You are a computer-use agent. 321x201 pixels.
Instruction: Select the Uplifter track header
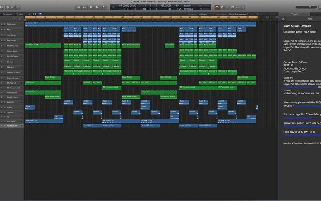point(12,113)
